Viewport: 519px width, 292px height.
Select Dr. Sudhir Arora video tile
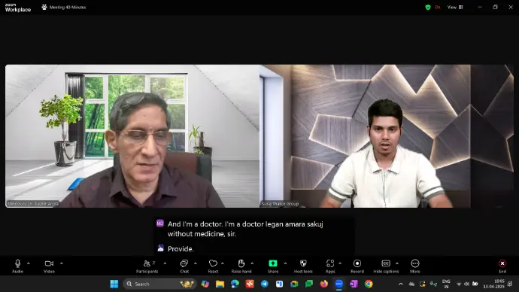(132, 136)
